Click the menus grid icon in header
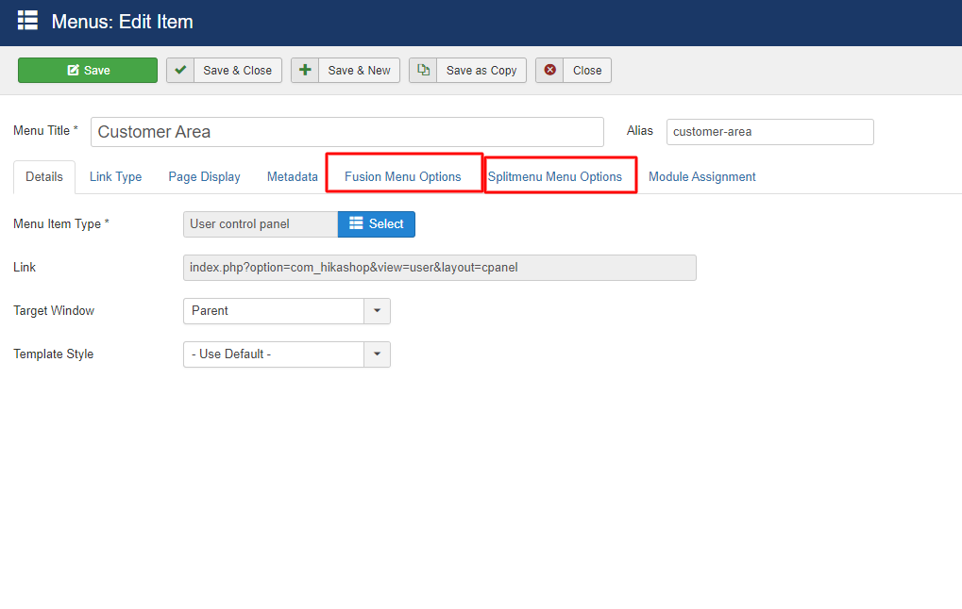The width and height of the screenshot is (962, 609). click(x=28, y=21)
